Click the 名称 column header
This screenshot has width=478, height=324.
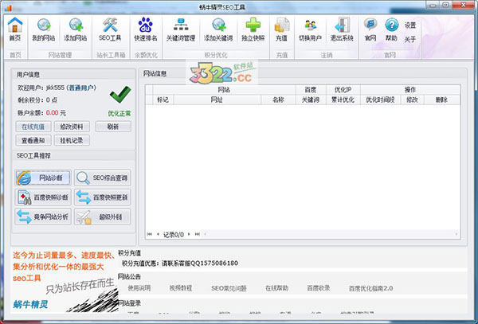(278, 100)
